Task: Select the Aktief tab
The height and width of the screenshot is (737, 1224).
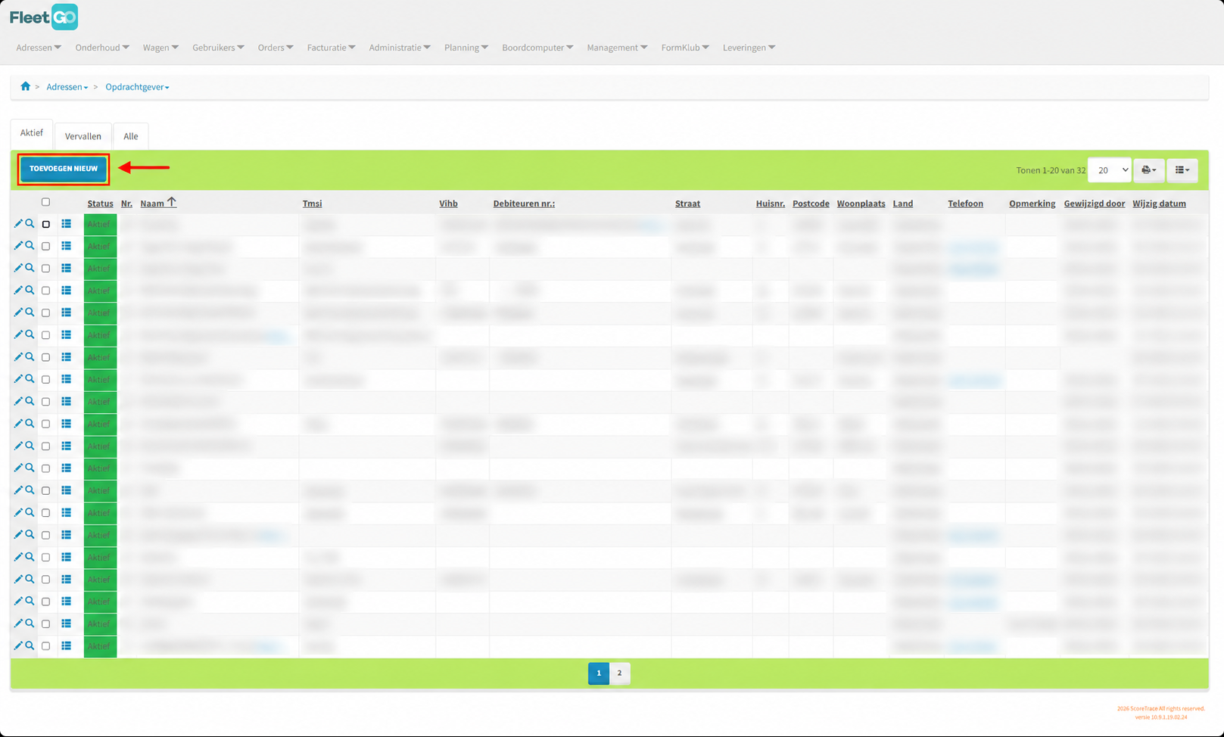Action: coord(32,133)
